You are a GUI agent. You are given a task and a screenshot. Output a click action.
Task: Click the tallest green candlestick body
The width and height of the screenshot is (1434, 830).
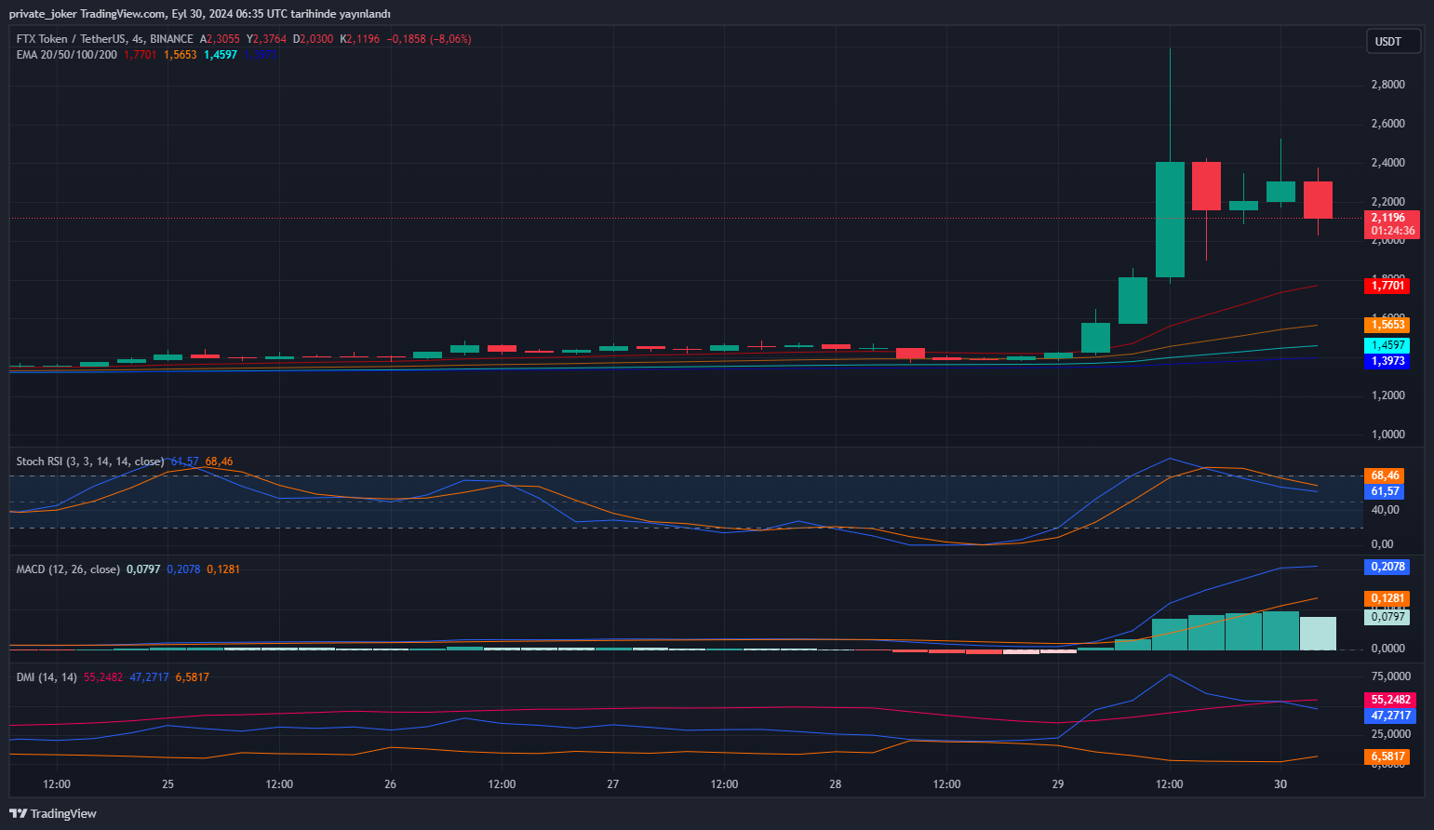click(x=1170, y=220)
